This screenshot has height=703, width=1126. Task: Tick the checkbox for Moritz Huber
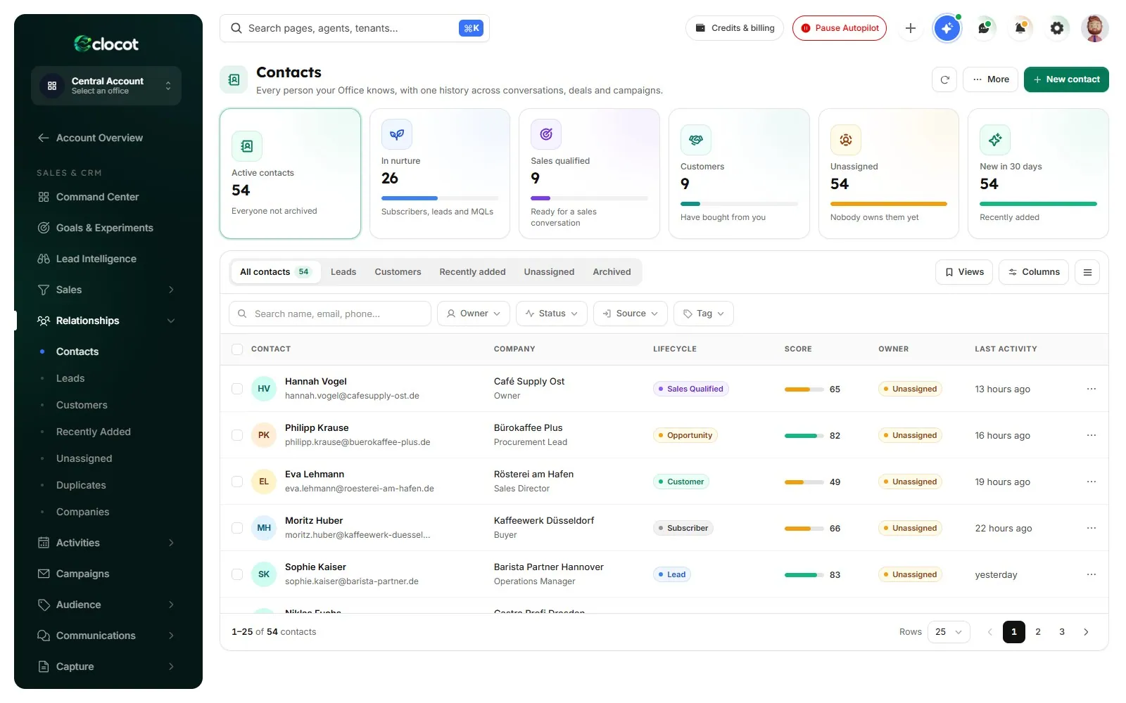pyautogui.click(x=237, y=528)
